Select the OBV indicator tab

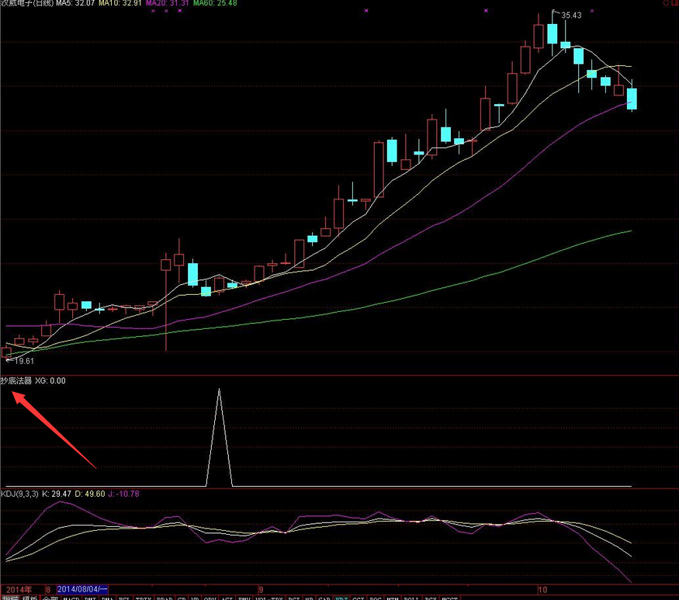click(x=210, y=598)
